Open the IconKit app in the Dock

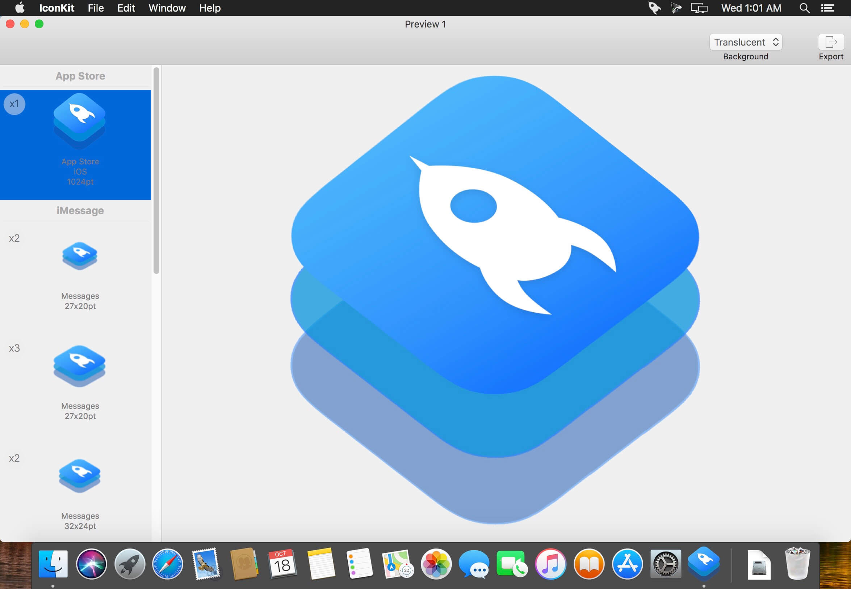pyautogui.click(x=704, y=564)
